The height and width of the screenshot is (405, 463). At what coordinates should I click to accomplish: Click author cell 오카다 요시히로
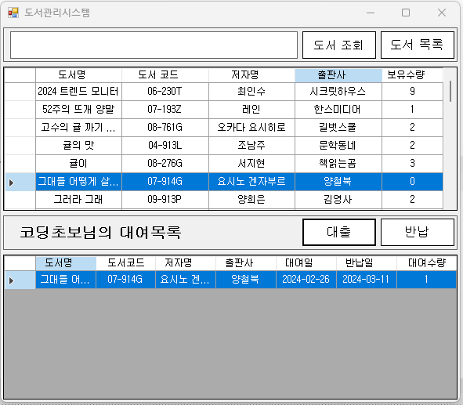click(251, 128)
